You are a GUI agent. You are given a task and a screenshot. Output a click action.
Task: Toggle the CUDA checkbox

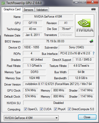coord(41,109)
